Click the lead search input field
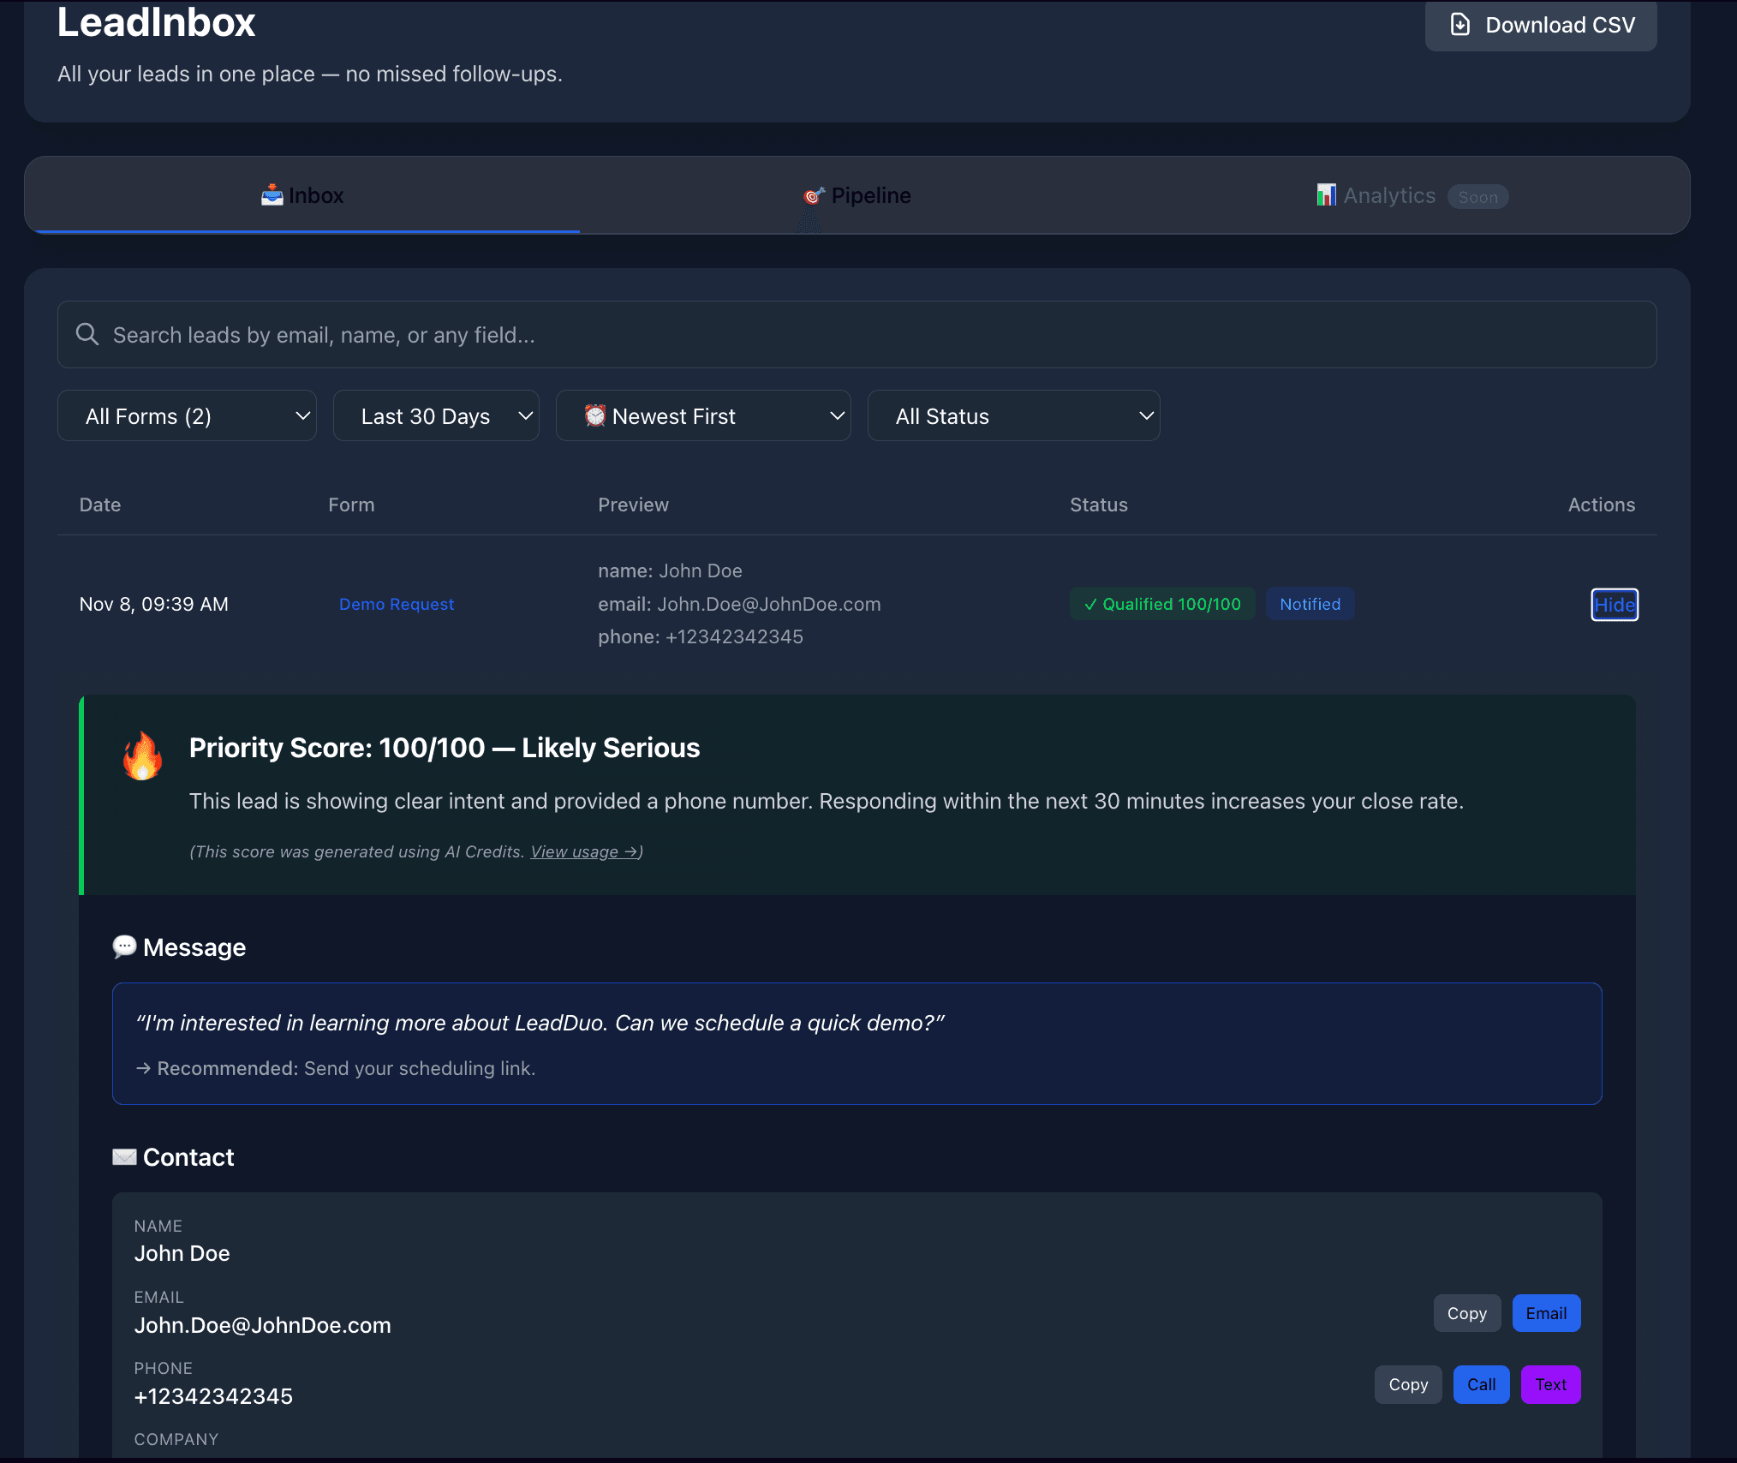 (600, 334)
